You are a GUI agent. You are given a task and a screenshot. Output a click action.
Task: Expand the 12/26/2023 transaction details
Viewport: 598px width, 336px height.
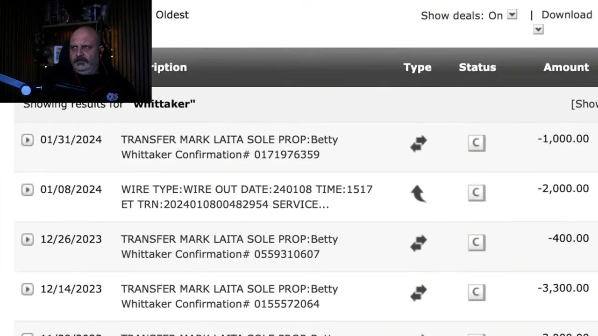click(x=27, y=239)
